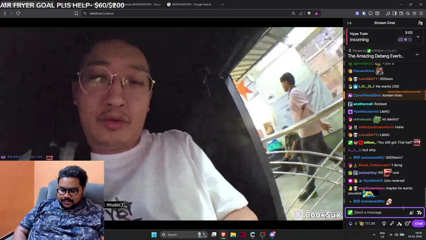Click mibuu_ username in chat
The image size is (426, 240).
pyautogui.click(x=369, y=142)
